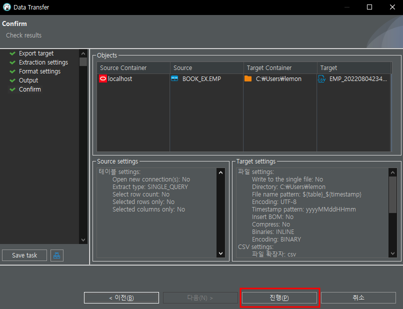This screenshot has height=309, width=403.
Task: Click the steps list scroll up arrow
Action: click(83, 53)
